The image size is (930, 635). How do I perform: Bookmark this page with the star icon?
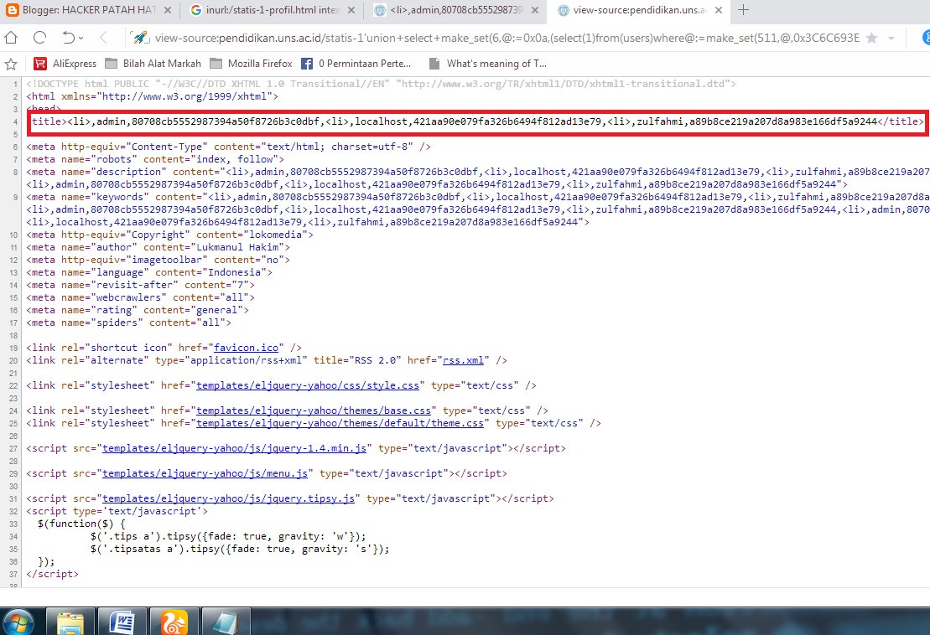[871, 38]
